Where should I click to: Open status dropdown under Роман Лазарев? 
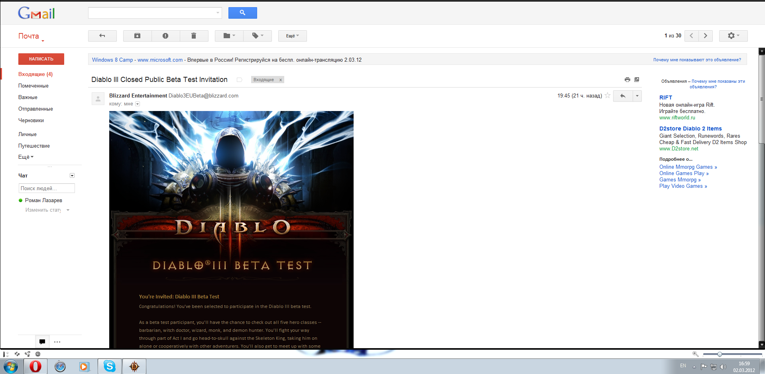tap(68, 210)
